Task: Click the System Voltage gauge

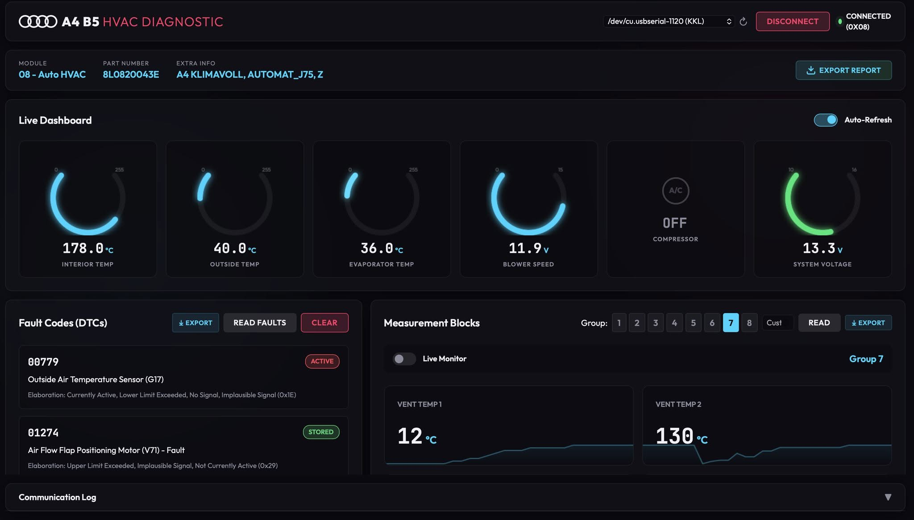Action: 823,209
